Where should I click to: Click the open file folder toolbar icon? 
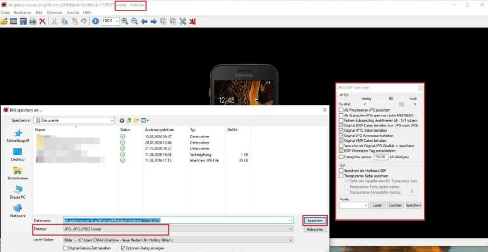pyautogui.click(x=4, y=21)
